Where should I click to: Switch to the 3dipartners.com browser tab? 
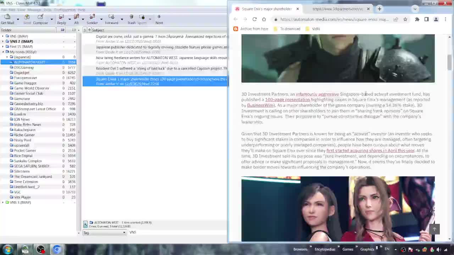(337, 9)
